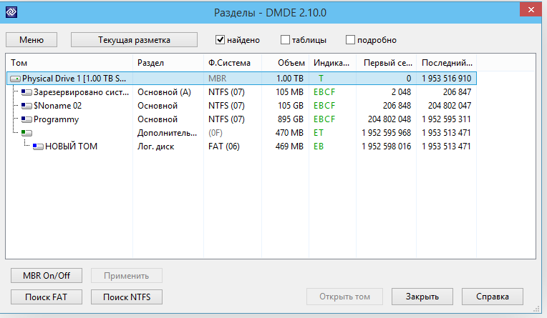This screenshot has height=318, width=547.
Task: Click last sector value 1 953 516 910
Action: click(x=446, y=79)
